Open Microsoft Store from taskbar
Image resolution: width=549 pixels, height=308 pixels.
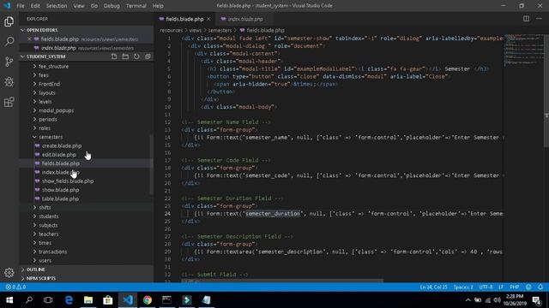pyautogui.click(x=108, y=300)
